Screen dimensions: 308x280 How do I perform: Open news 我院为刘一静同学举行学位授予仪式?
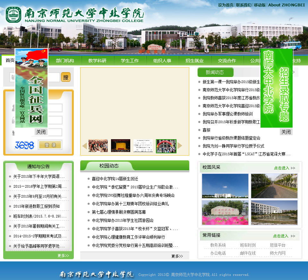[233, 146]
